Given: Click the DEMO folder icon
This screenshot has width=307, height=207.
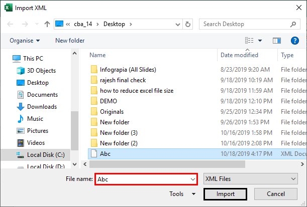Looking at the screenshot, I should [x=94, y=101].
